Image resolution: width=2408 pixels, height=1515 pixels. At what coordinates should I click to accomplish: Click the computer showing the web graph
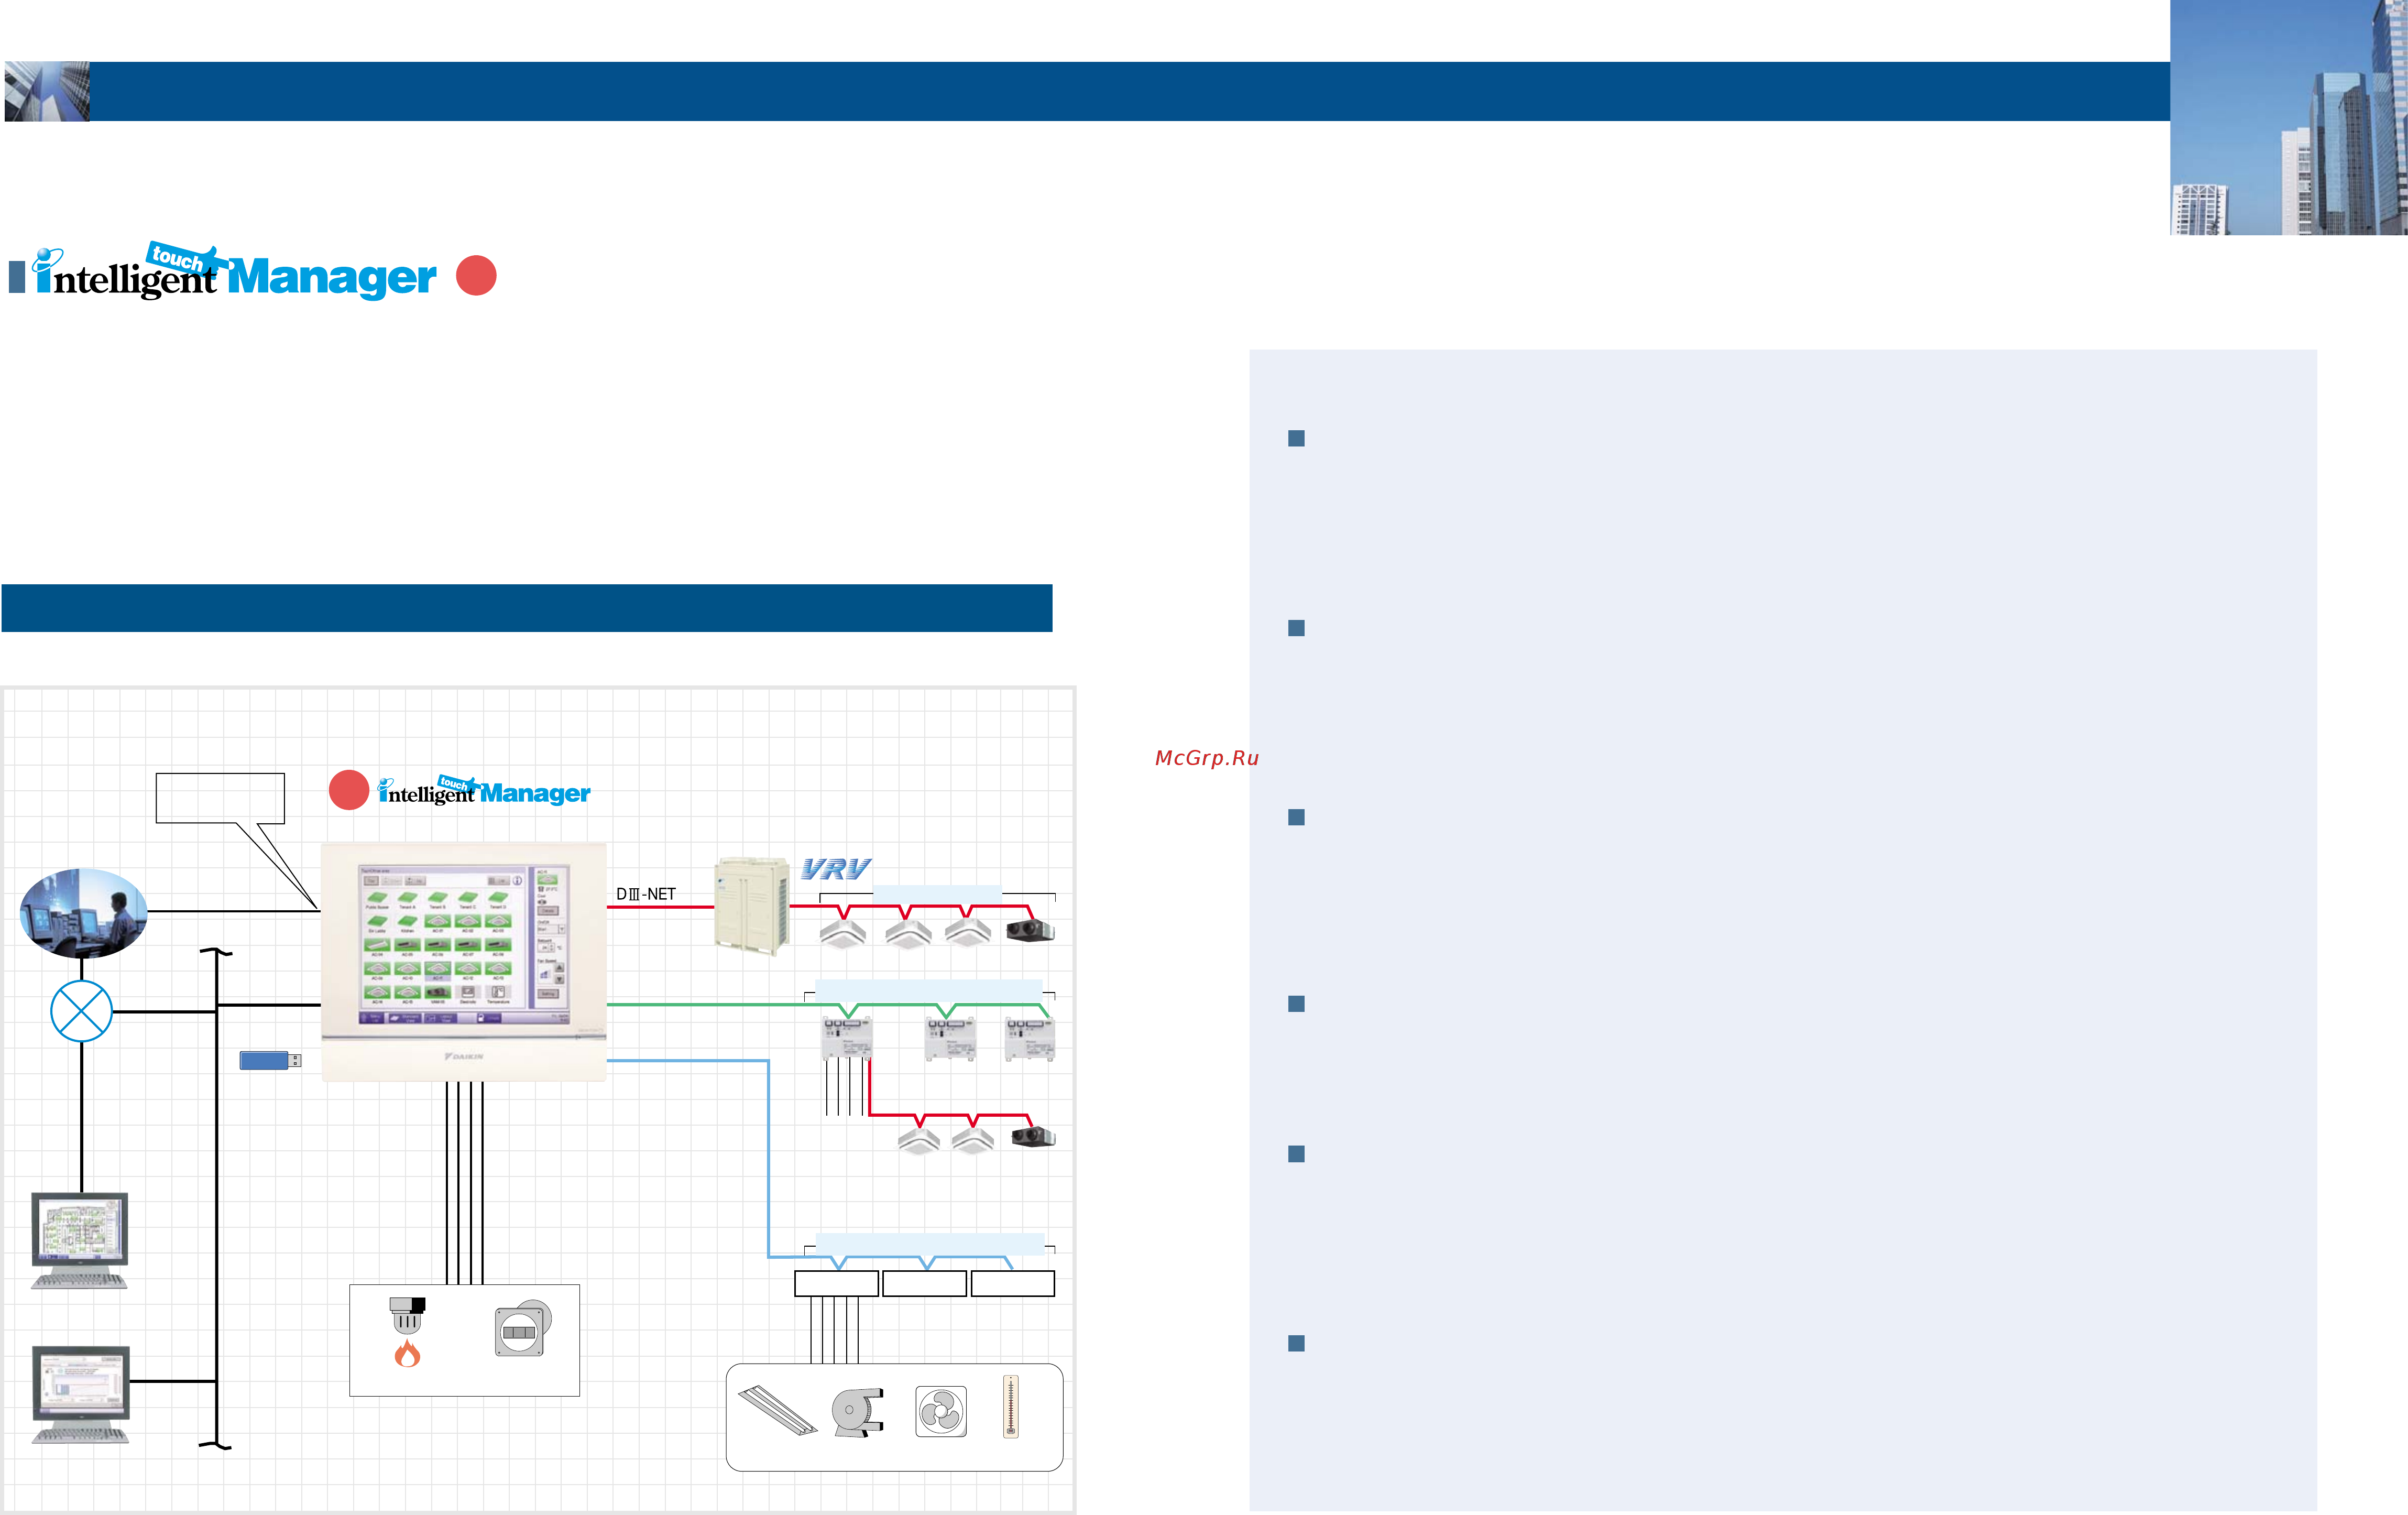[80, 1394]
